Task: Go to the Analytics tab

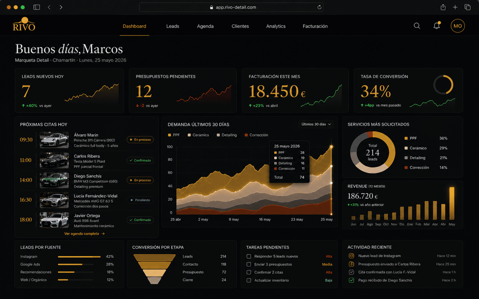Action: [276, 26]
